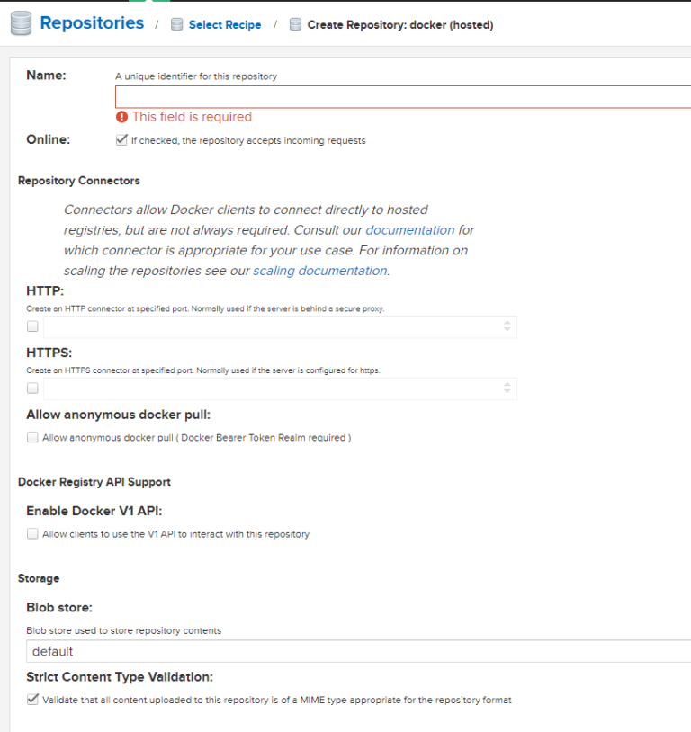Go to Select Recipe breadcrumb link

224,24
